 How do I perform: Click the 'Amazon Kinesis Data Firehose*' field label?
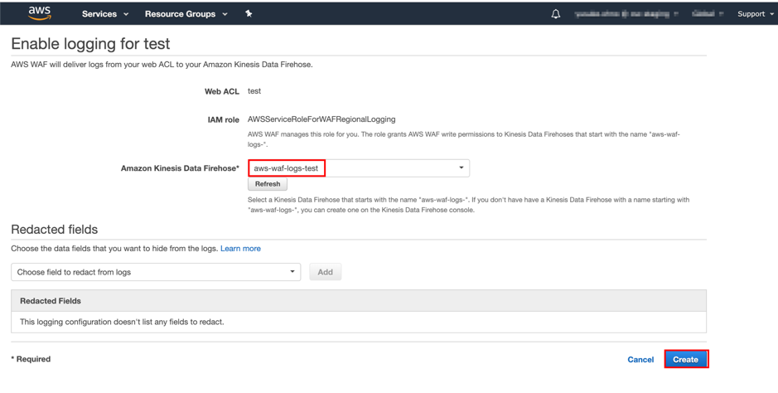click(180, 168)
